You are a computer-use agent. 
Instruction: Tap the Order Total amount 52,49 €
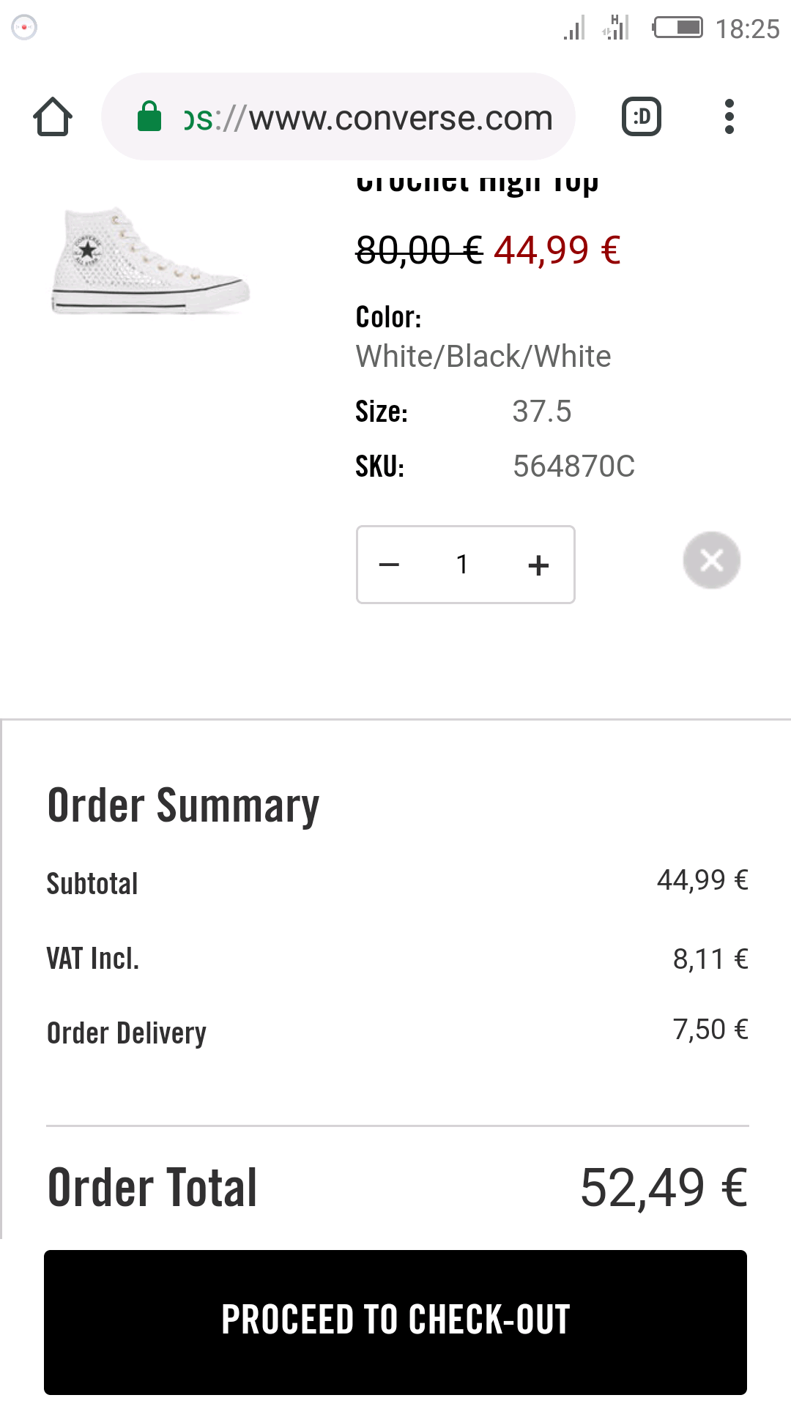pos(664,1188)
